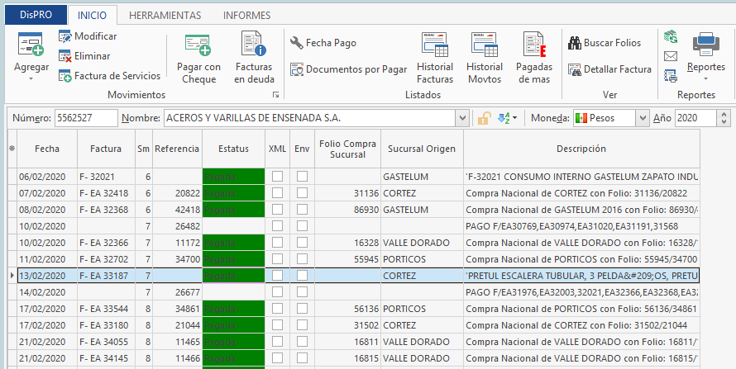Sort by the Fecha column header
The height and width of the screenshot is (369, 736).
pos(47,149)
